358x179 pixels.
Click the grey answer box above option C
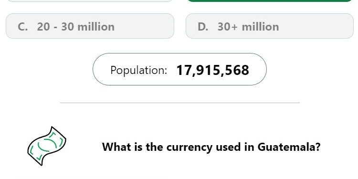coord(90,0)
